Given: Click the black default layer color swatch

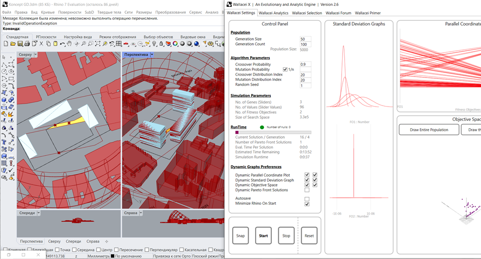Looking at the screenshot, I should [112, 256].
